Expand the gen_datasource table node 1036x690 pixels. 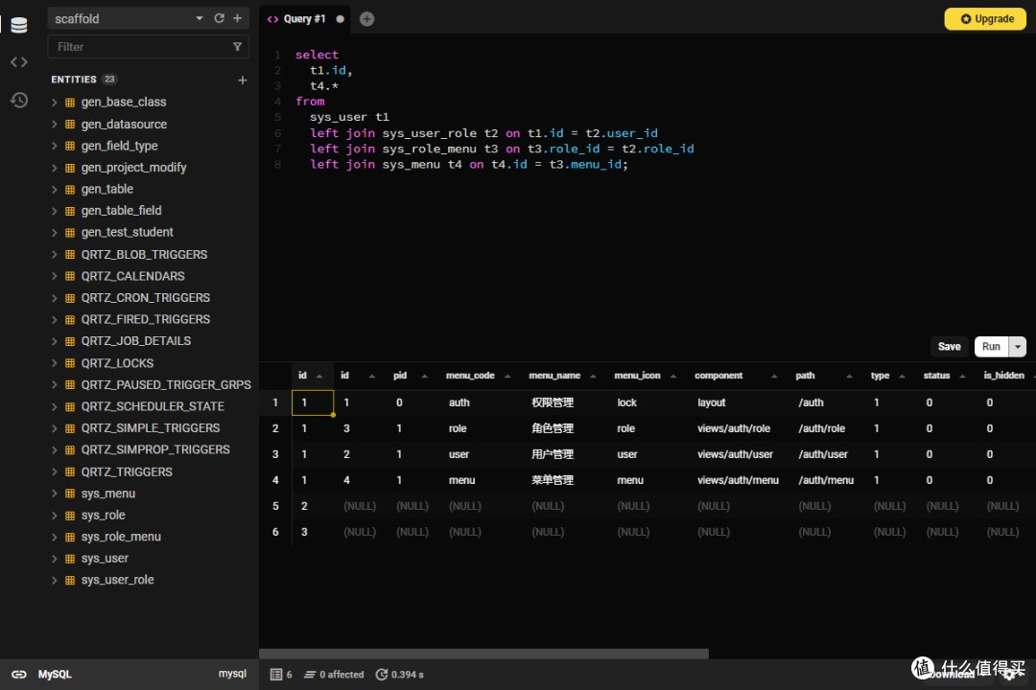(x=55, y=124)
